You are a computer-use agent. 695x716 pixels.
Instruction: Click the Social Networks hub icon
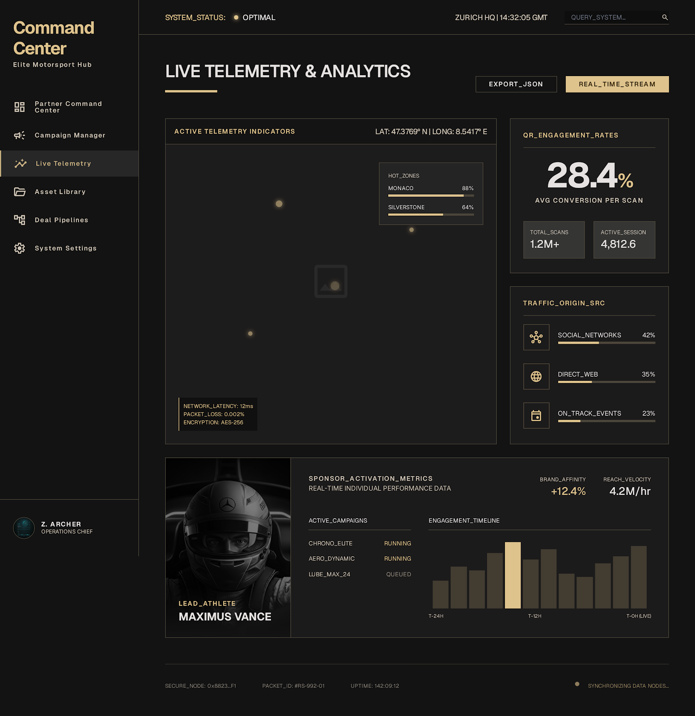point(536,337)
